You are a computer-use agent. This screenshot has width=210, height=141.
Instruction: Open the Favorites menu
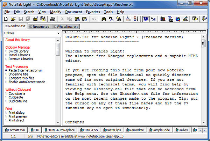pos(93,12)
